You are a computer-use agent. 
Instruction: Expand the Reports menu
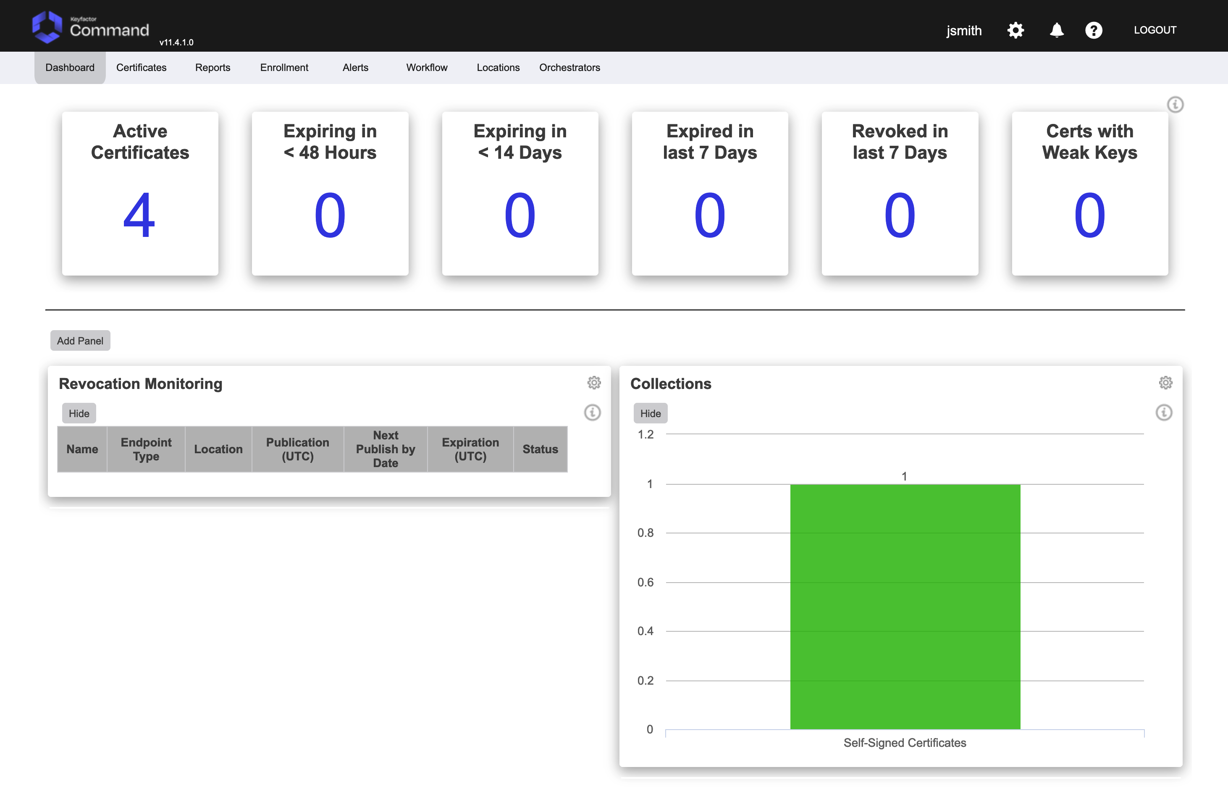[213, 68]
